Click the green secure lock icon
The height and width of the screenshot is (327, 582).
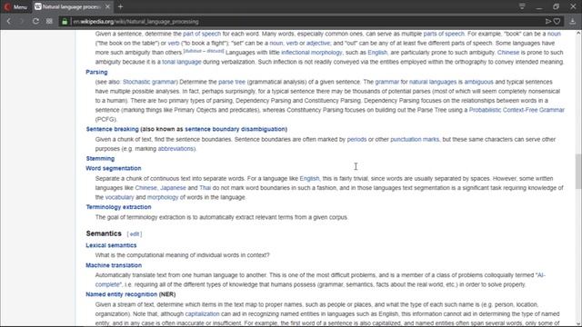pos(65,22)
